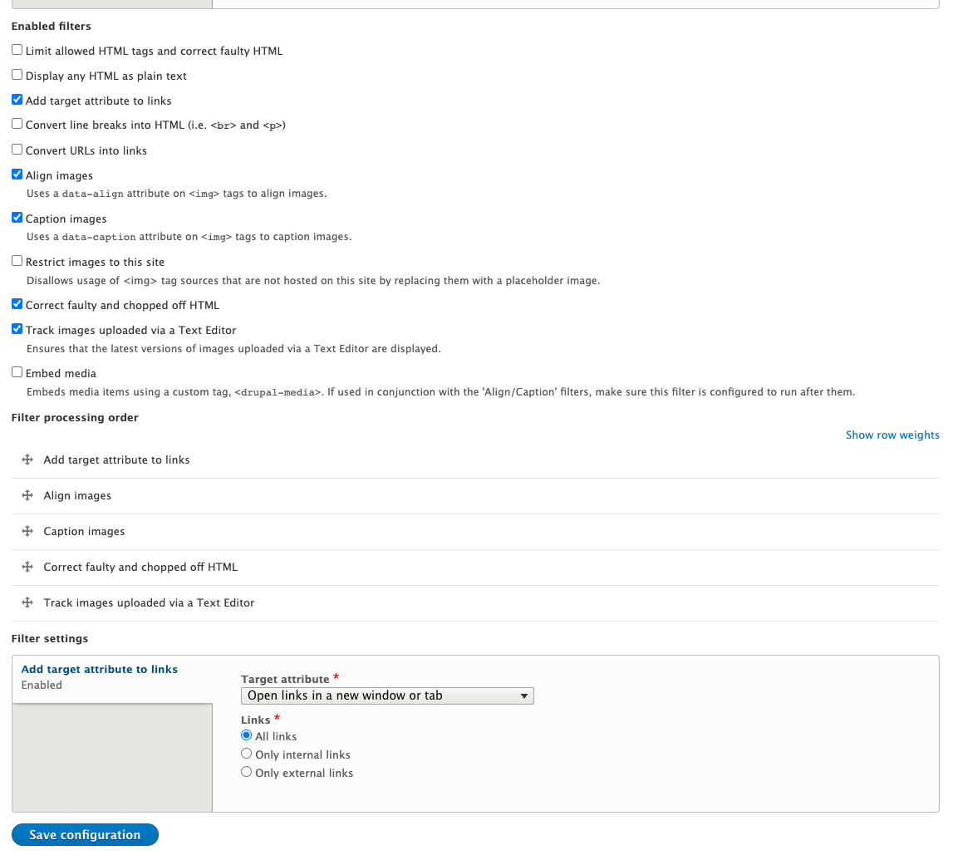
Task: Click the Track images uploaded drag handle
Action: click(27, 602)
